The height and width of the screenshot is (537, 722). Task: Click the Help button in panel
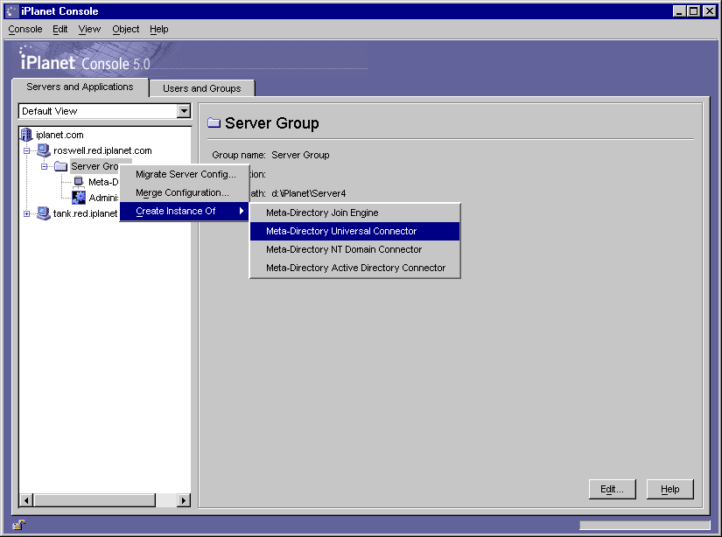(670, 489)
